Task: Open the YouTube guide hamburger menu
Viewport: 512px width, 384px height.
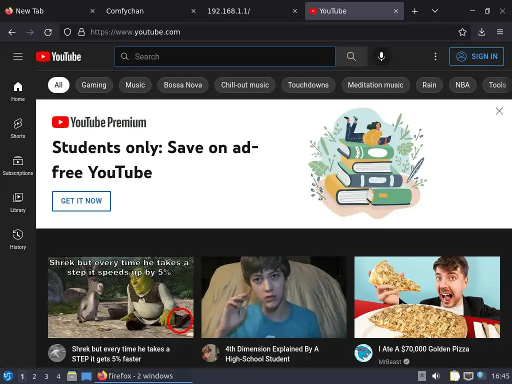Action: point(18,56)
